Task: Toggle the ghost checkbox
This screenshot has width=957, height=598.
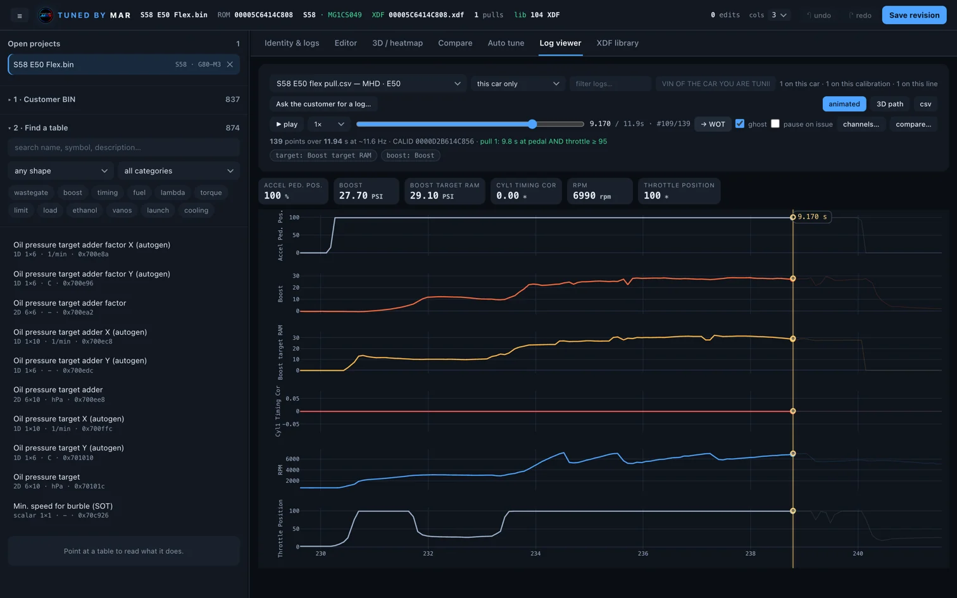Action: (740, 124)
